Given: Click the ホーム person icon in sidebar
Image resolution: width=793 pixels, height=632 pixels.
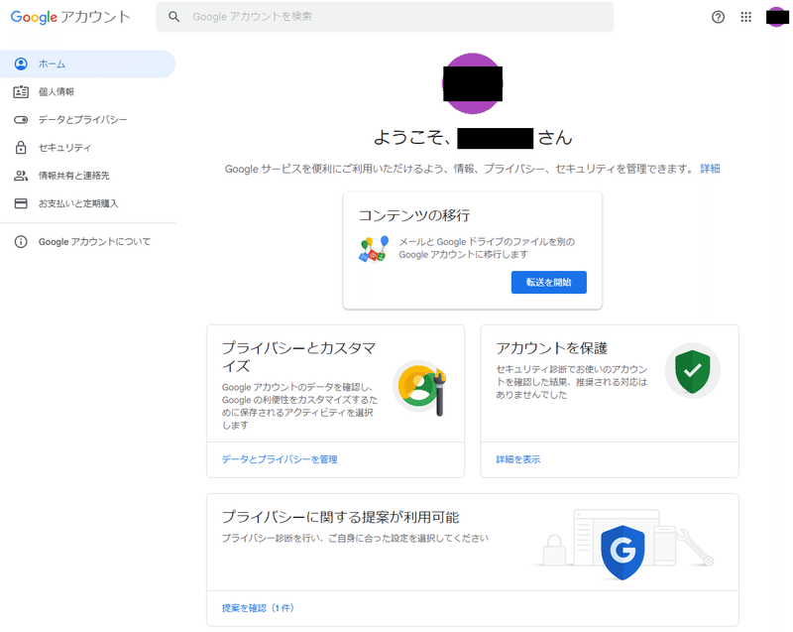Looking at the screenshot, I should click(21, 63).
